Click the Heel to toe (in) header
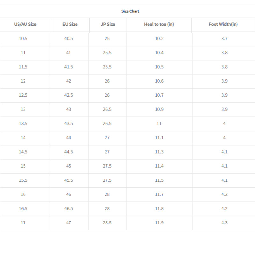Screen dimensions: 255x255 point(159,24)
